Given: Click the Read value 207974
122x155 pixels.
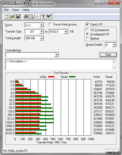Looking at the screenshot, I should 110,89.
